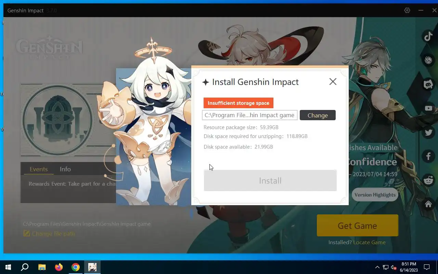
Task: Click the event thumbnail emblem image
Action: pos(57,120)
